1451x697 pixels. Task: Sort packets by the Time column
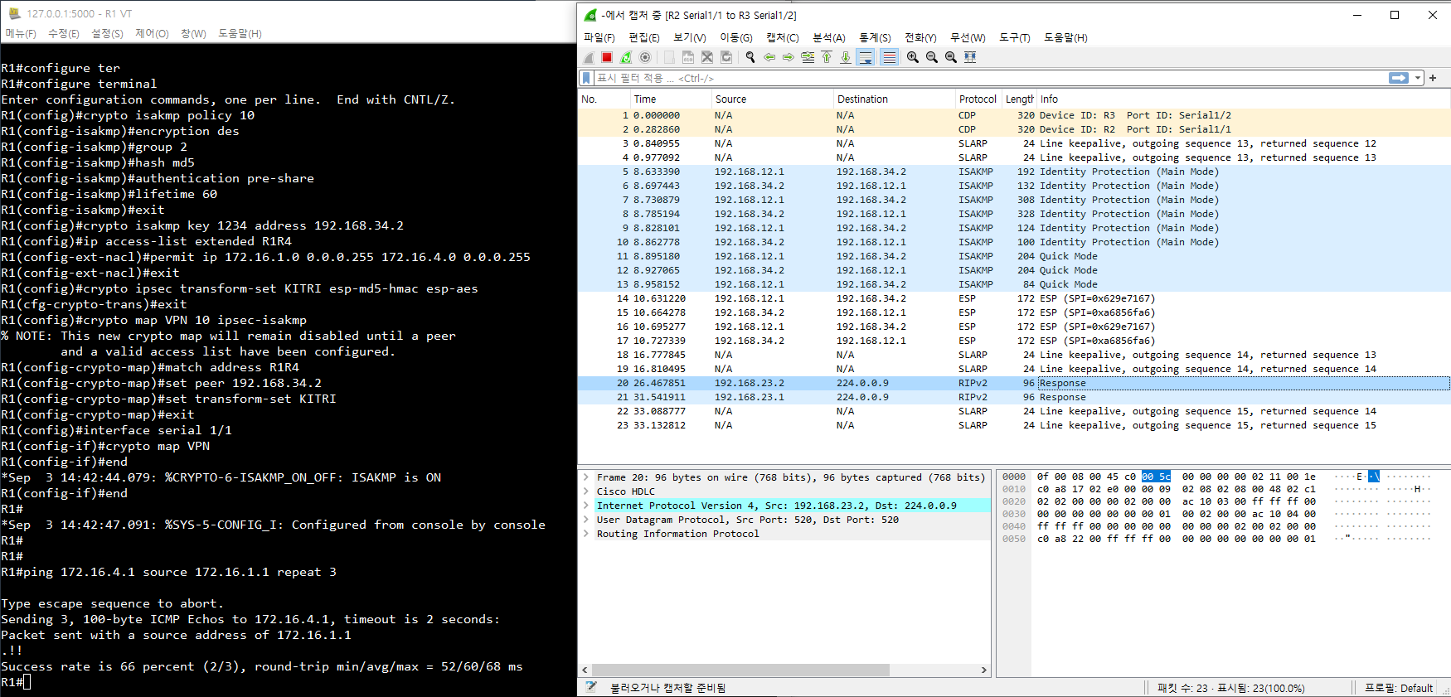click(x=669, y=99)
